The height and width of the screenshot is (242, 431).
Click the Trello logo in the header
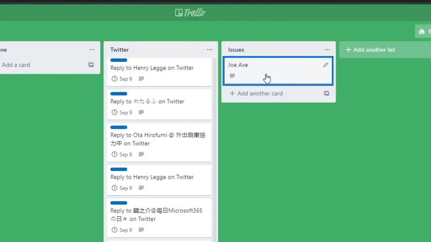pyautogui.click(x=190, y=12)
